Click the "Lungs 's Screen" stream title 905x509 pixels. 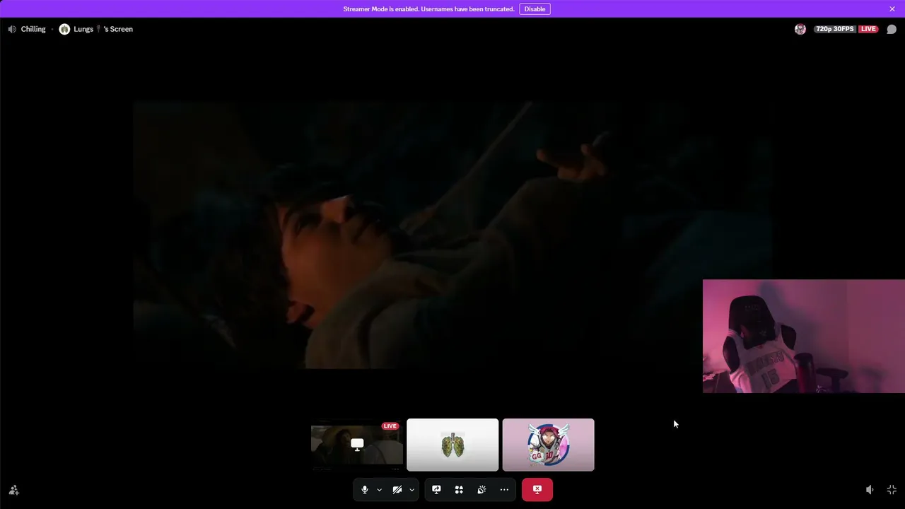coord(103,29)
